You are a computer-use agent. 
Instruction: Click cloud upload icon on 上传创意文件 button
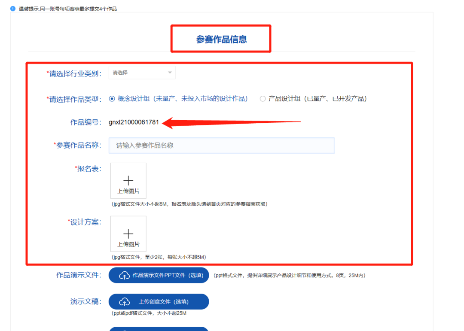coord(124,302)
